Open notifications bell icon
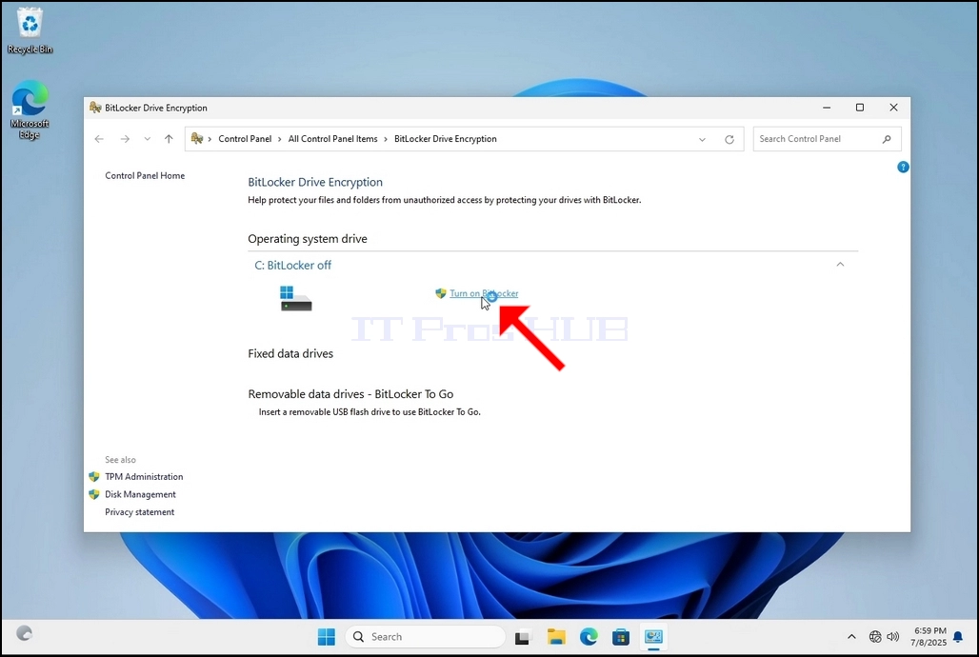 point(958,637)
